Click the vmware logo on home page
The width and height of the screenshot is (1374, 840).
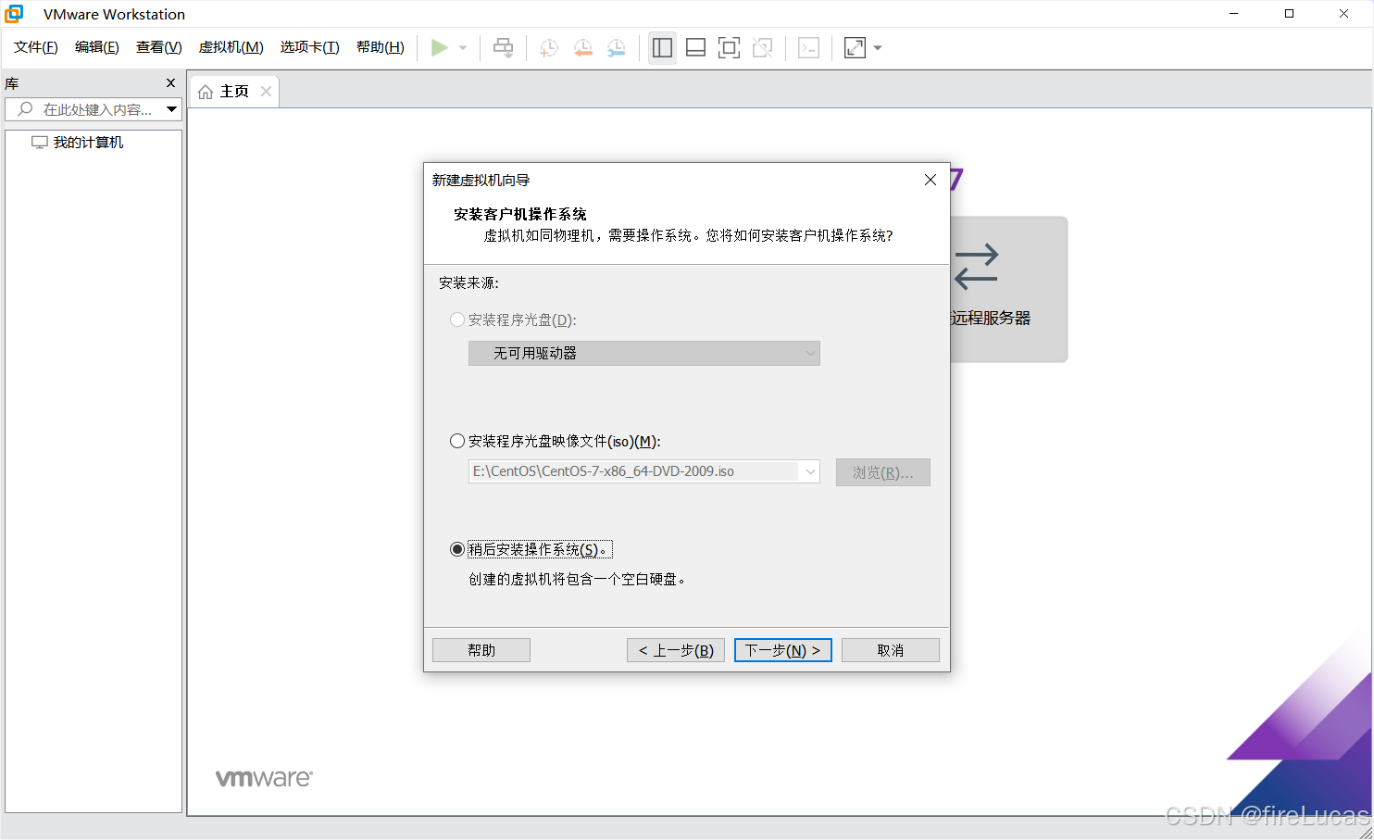pos(264,778)
